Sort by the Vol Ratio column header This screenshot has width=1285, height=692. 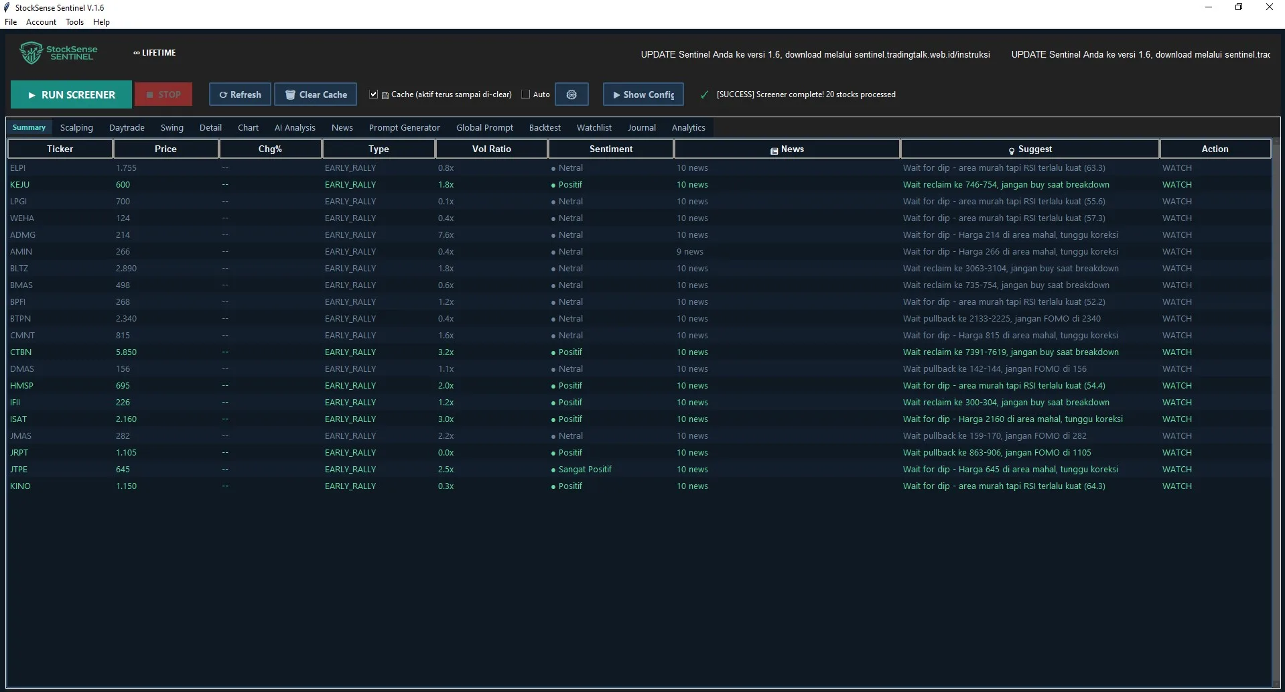pos(491,149)
